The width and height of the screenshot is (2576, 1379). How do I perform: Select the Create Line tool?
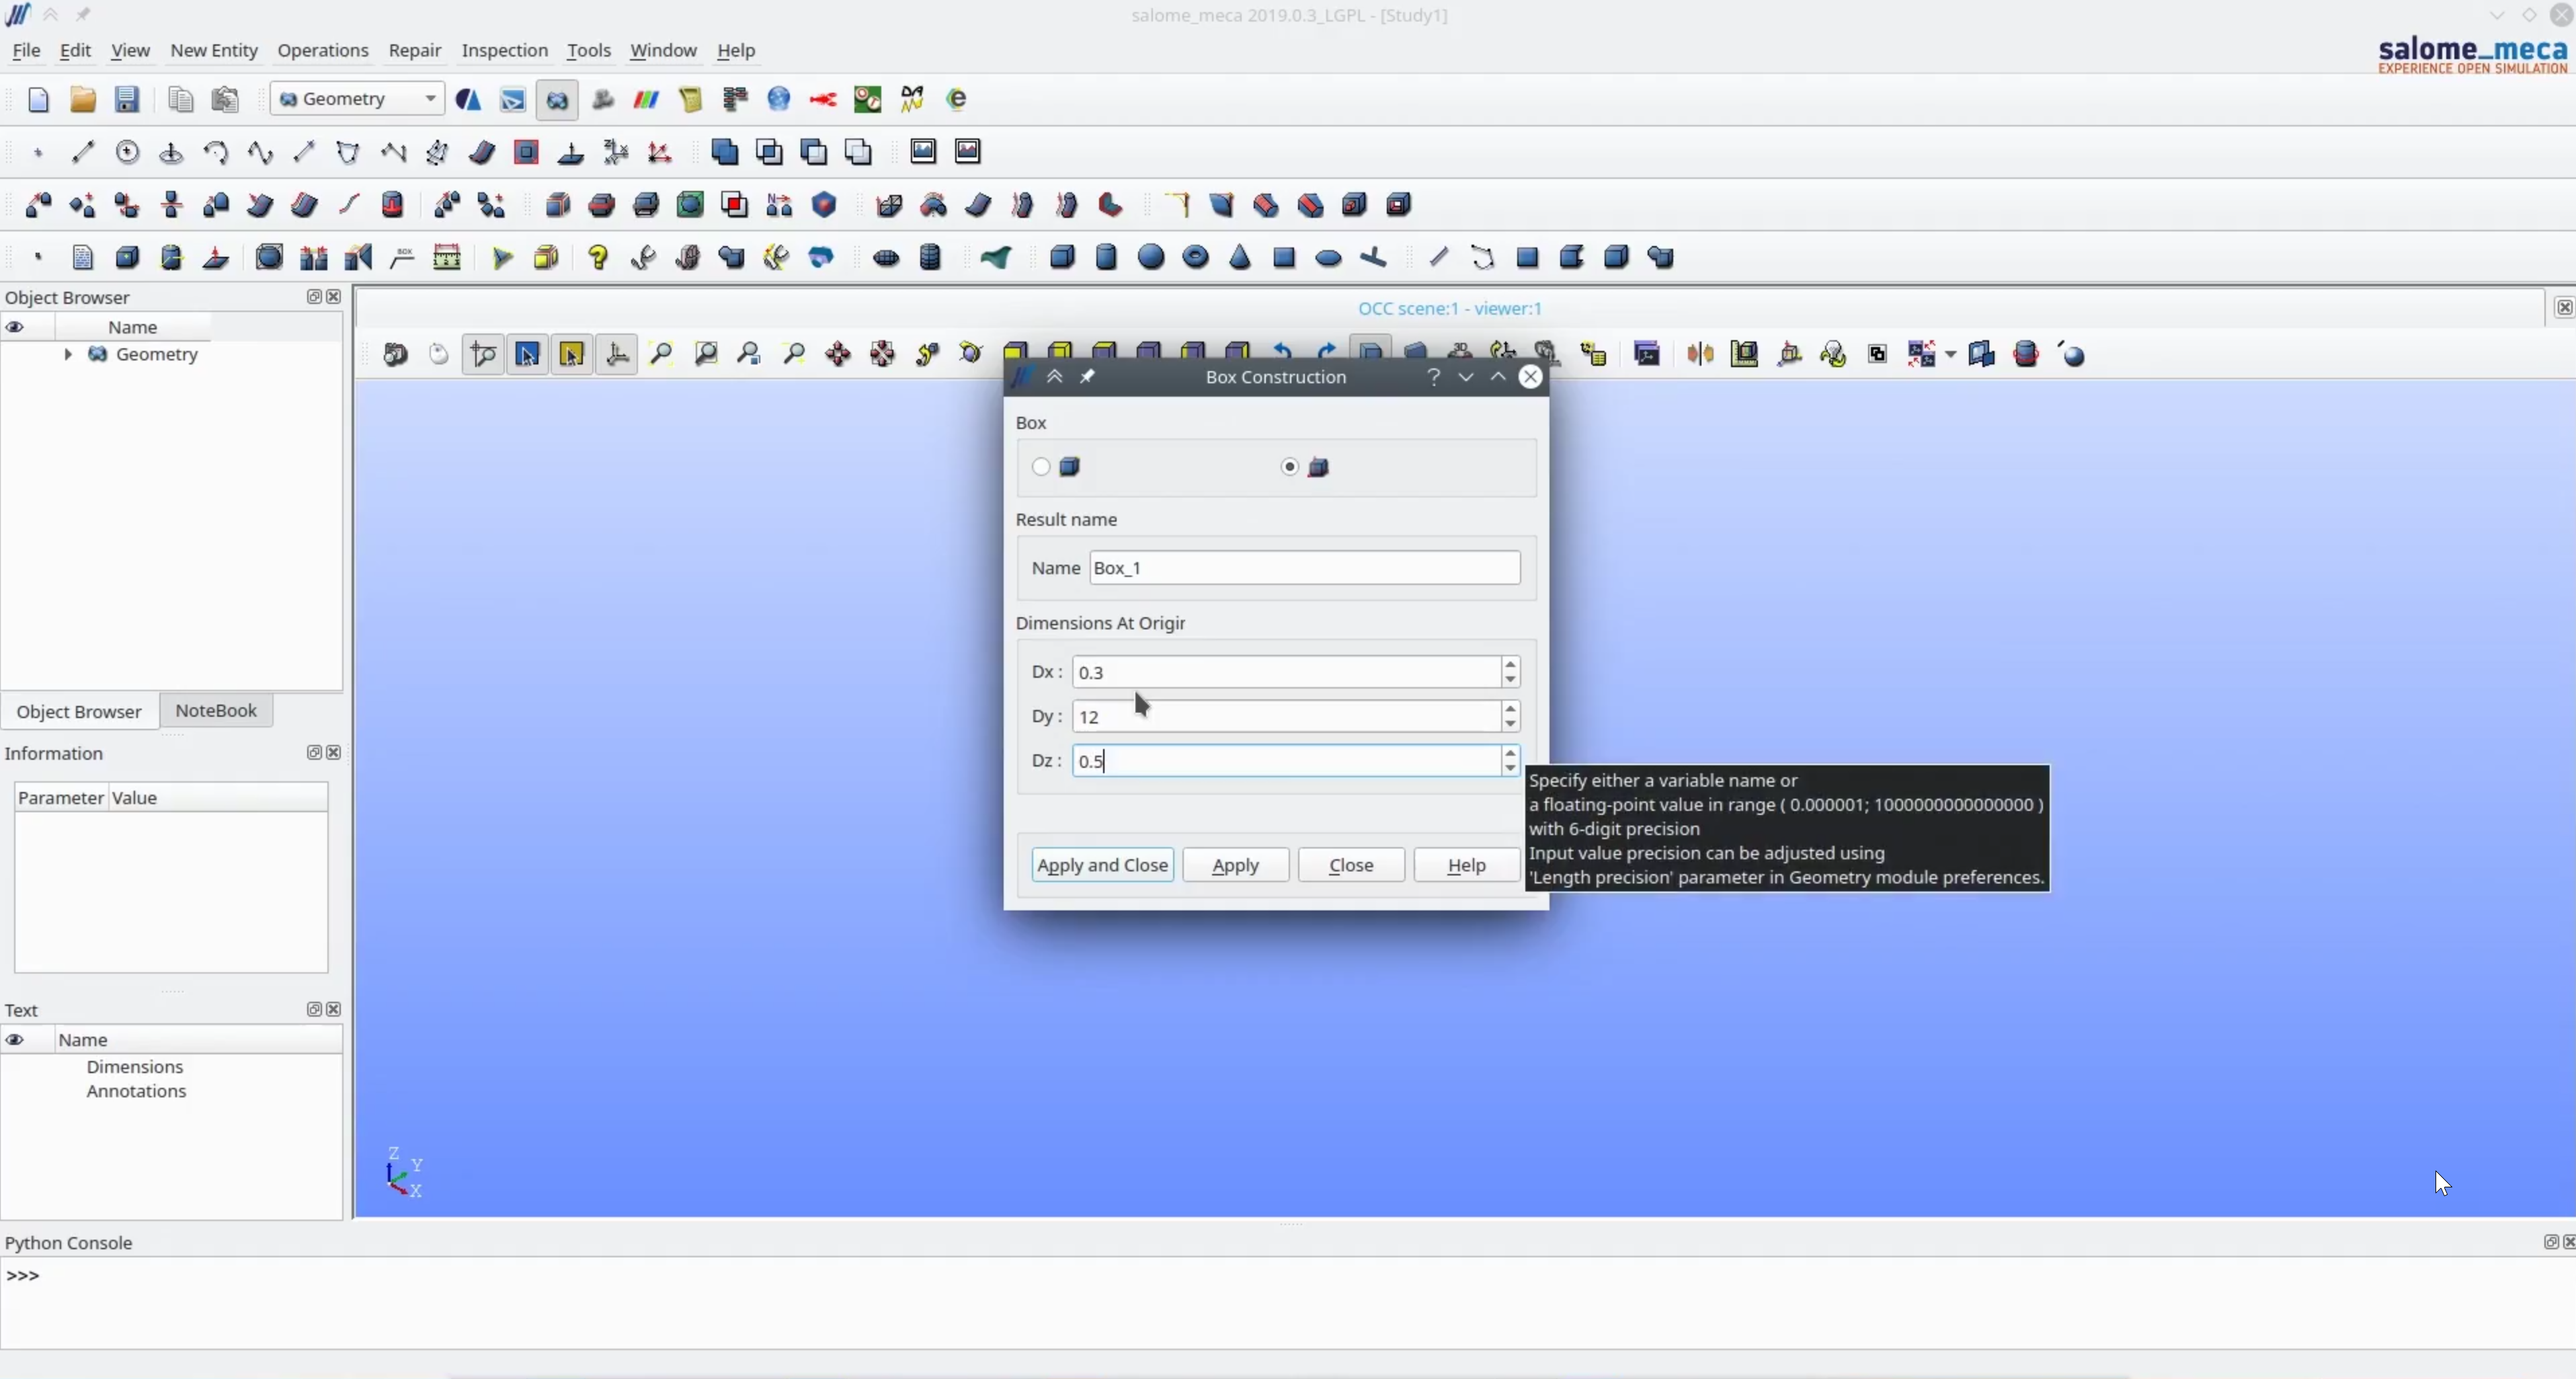click(84, 152)
